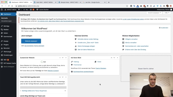Toggle Auf einen Blick panel collapse
This screenshot has width=173, height=97.
point(117,58)
